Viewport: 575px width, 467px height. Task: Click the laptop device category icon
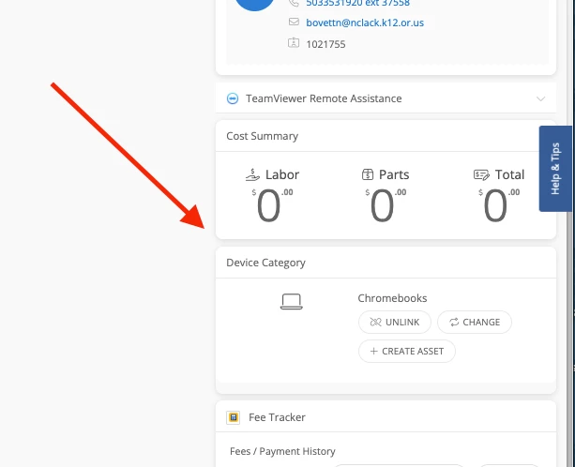point(292,301)
